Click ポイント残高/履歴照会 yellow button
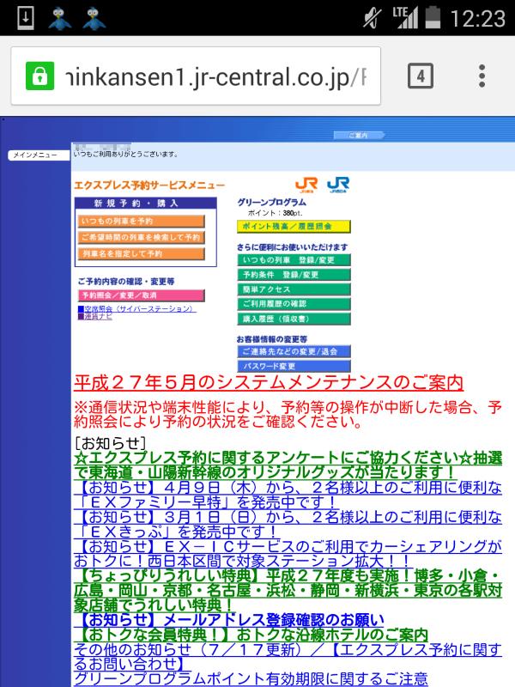This screenshot has height=687, width=515. [294, 227]
